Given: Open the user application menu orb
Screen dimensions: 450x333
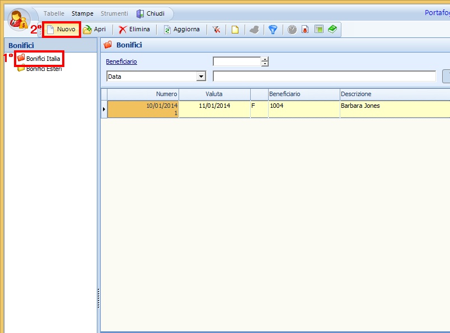Looking at the screenshot, I should (20, 20).
